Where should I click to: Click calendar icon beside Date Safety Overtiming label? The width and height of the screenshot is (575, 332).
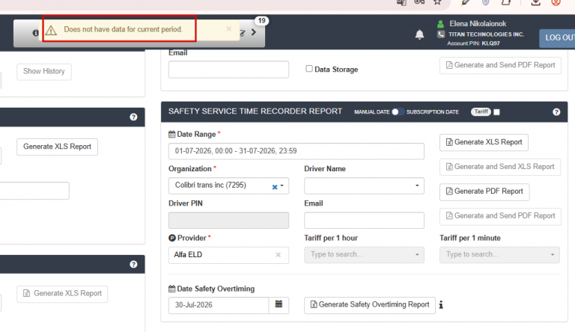[171, 289]
